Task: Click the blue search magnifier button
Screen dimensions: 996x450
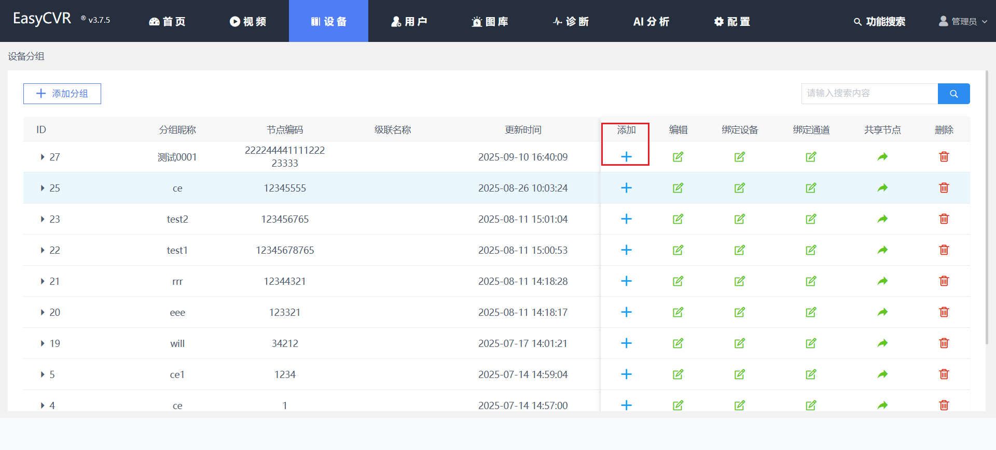Action: tap(953, 94)
